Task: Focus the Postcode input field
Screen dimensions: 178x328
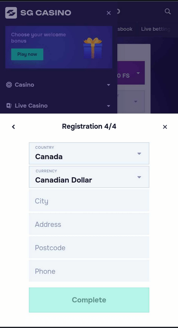Action: point(89,248)
